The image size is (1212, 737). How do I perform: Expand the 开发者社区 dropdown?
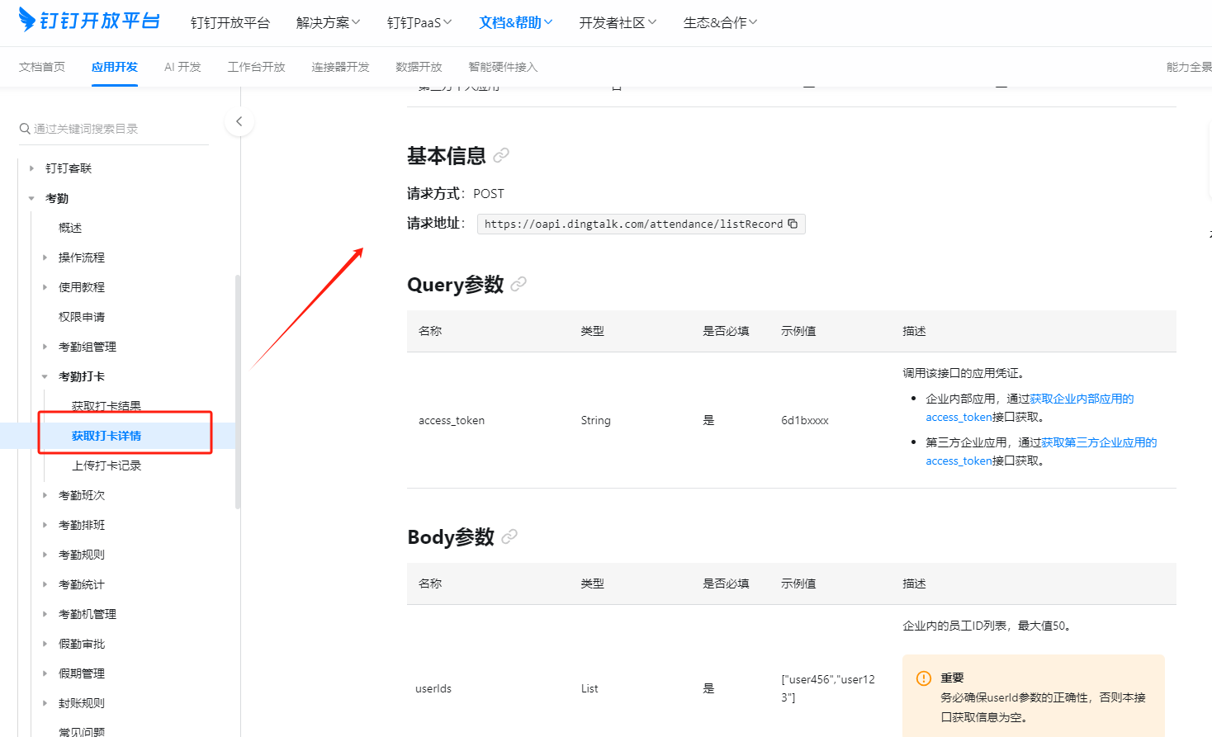click(x=618, y=22)
